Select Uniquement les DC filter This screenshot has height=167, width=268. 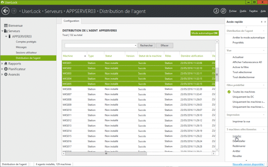point(243,97)
